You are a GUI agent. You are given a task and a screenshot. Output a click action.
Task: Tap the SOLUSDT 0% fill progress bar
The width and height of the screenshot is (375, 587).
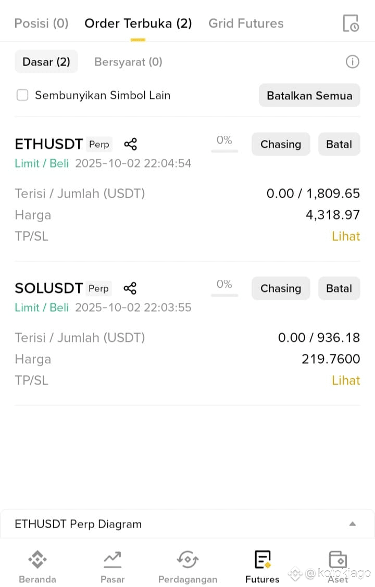224,295
